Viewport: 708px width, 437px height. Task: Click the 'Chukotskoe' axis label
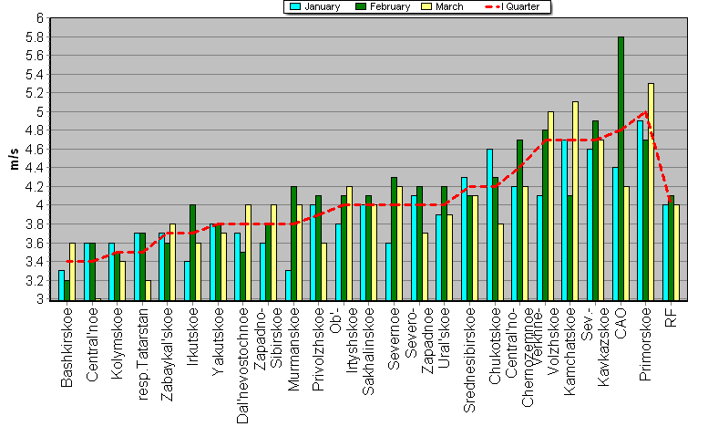495,346
